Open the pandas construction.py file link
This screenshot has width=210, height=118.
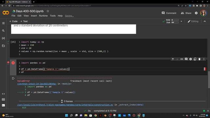65,105
